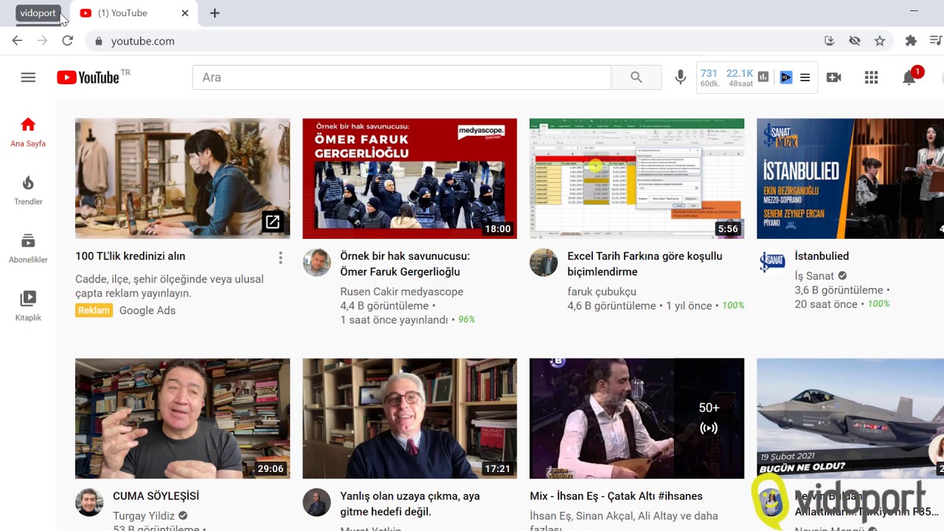
Task: Click inside the Ara search field
Action: pyautogui.click(x=401, y=77)
